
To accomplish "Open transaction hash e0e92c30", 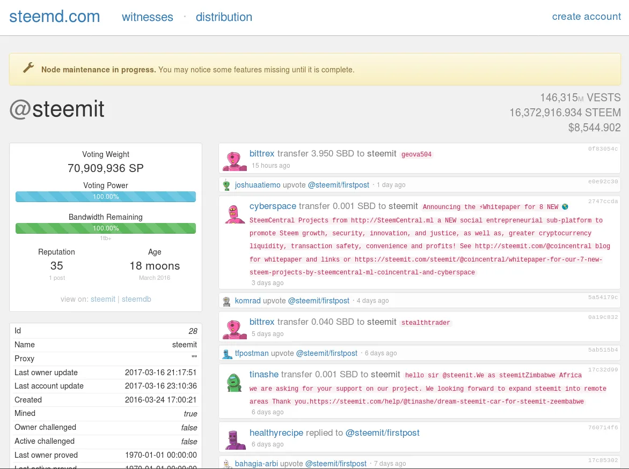I will pyautogui.click(x=603, y=181).
